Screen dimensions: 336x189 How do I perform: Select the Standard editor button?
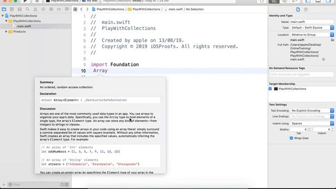[x=274, y=1]
